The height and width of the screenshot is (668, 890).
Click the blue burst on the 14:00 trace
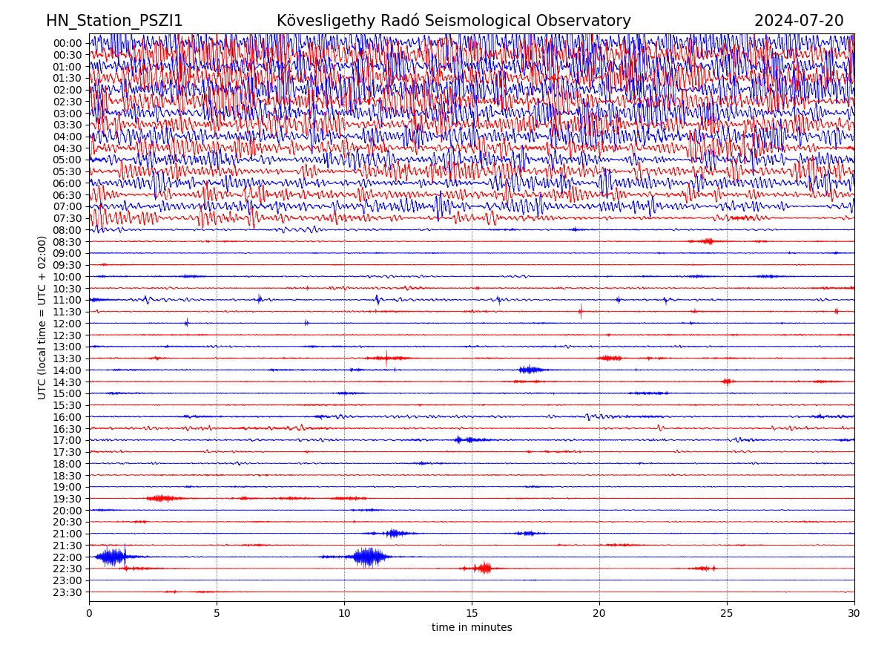pos(530,370)
